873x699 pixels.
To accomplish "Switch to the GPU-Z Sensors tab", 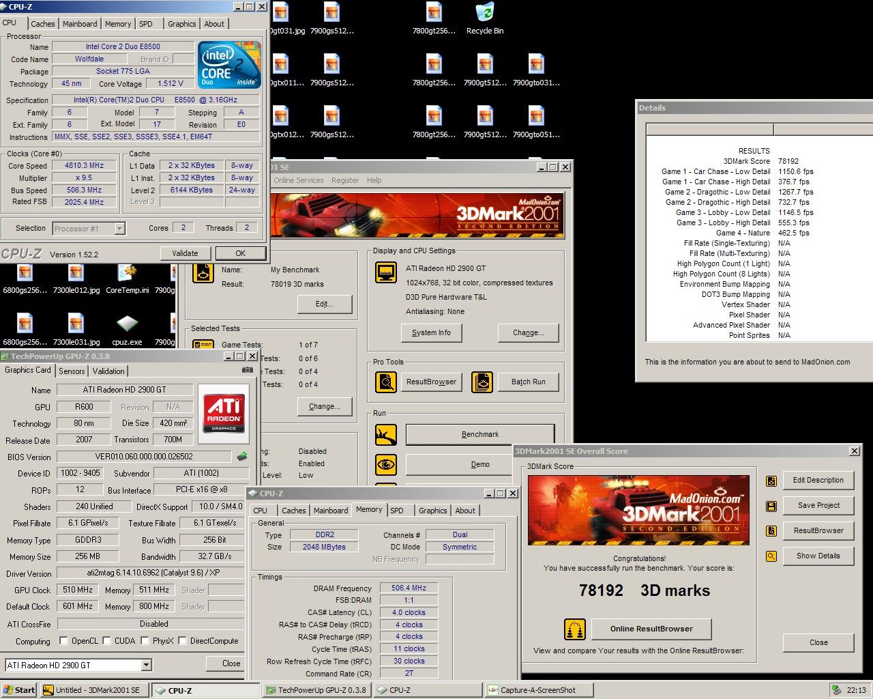I will point(72,371).
